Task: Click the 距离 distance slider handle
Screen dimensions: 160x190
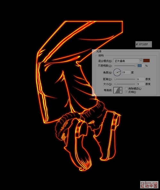Action: (115, 79)
